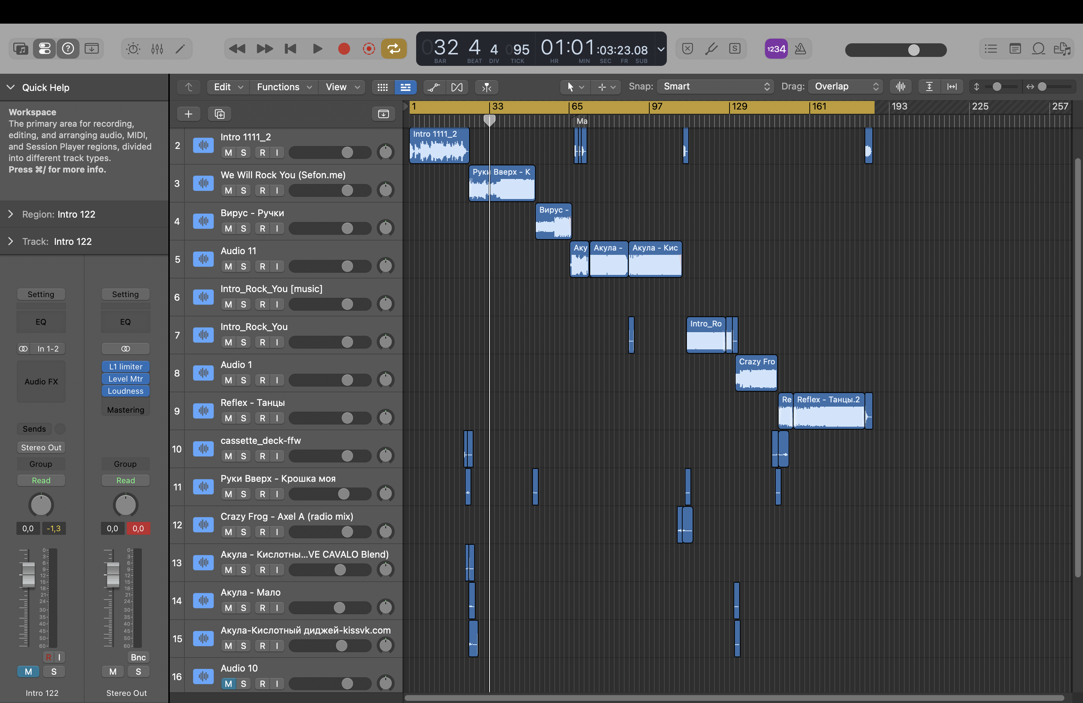Toggle the purple Count-in 1234 button
This screenshot has width=1083, height=703.
[776, 49]
